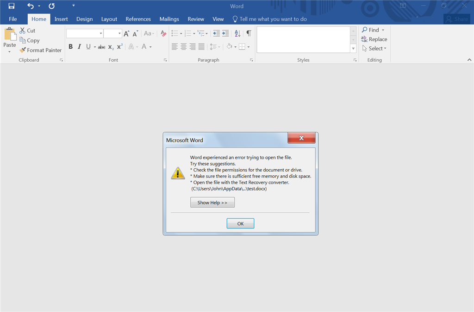The image size is (474, 312).
Task: Click the Repeat/Redo icon
Action: 52,6
